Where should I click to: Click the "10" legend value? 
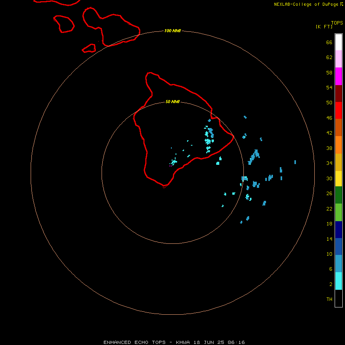coord(329,254)
